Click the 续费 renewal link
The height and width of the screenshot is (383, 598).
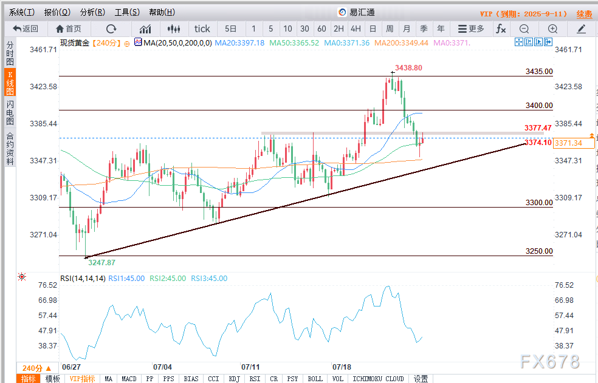click(584, 13)
